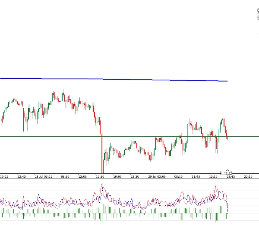Select the 22:45 label on time axis
The height and width of the screenshot is (226, 259).
coord(22,176)
